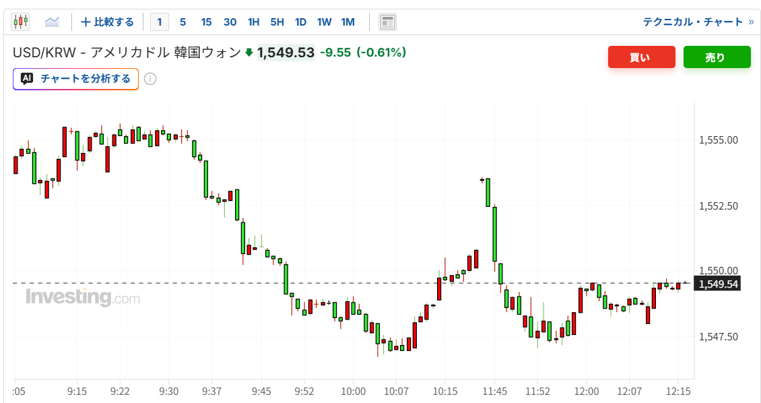This screenshot has width=761, height=403.
Task: Select the 5H interval
Action: point(277,22)
